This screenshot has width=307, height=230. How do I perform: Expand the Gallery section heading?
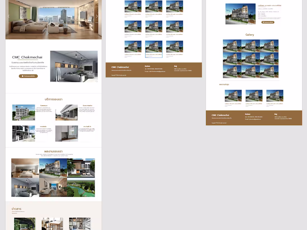[x=250, y=35]
